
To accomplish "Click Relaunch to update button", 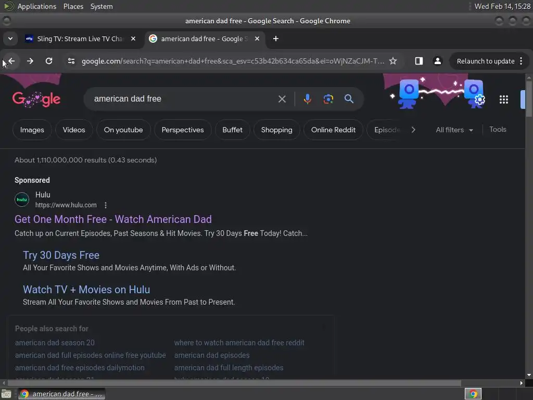I will (486, 61).
